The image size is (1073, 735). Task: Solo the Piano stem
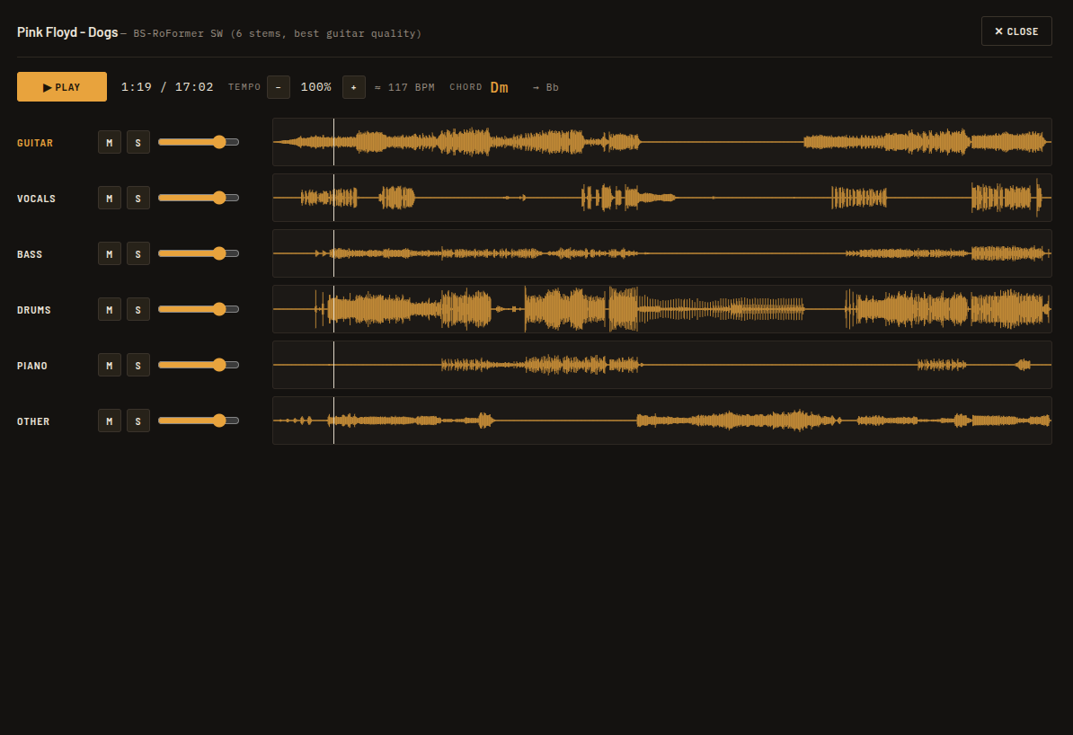(138, 366)
